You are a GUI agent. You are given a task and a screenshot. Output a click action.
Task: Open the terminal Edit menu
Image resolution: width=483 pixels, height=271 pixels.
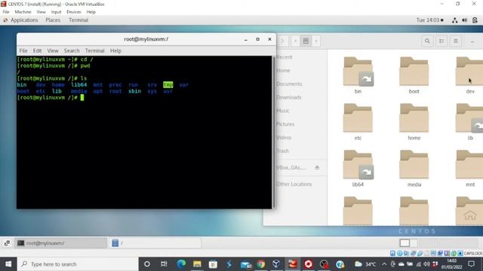coord(37,50)
